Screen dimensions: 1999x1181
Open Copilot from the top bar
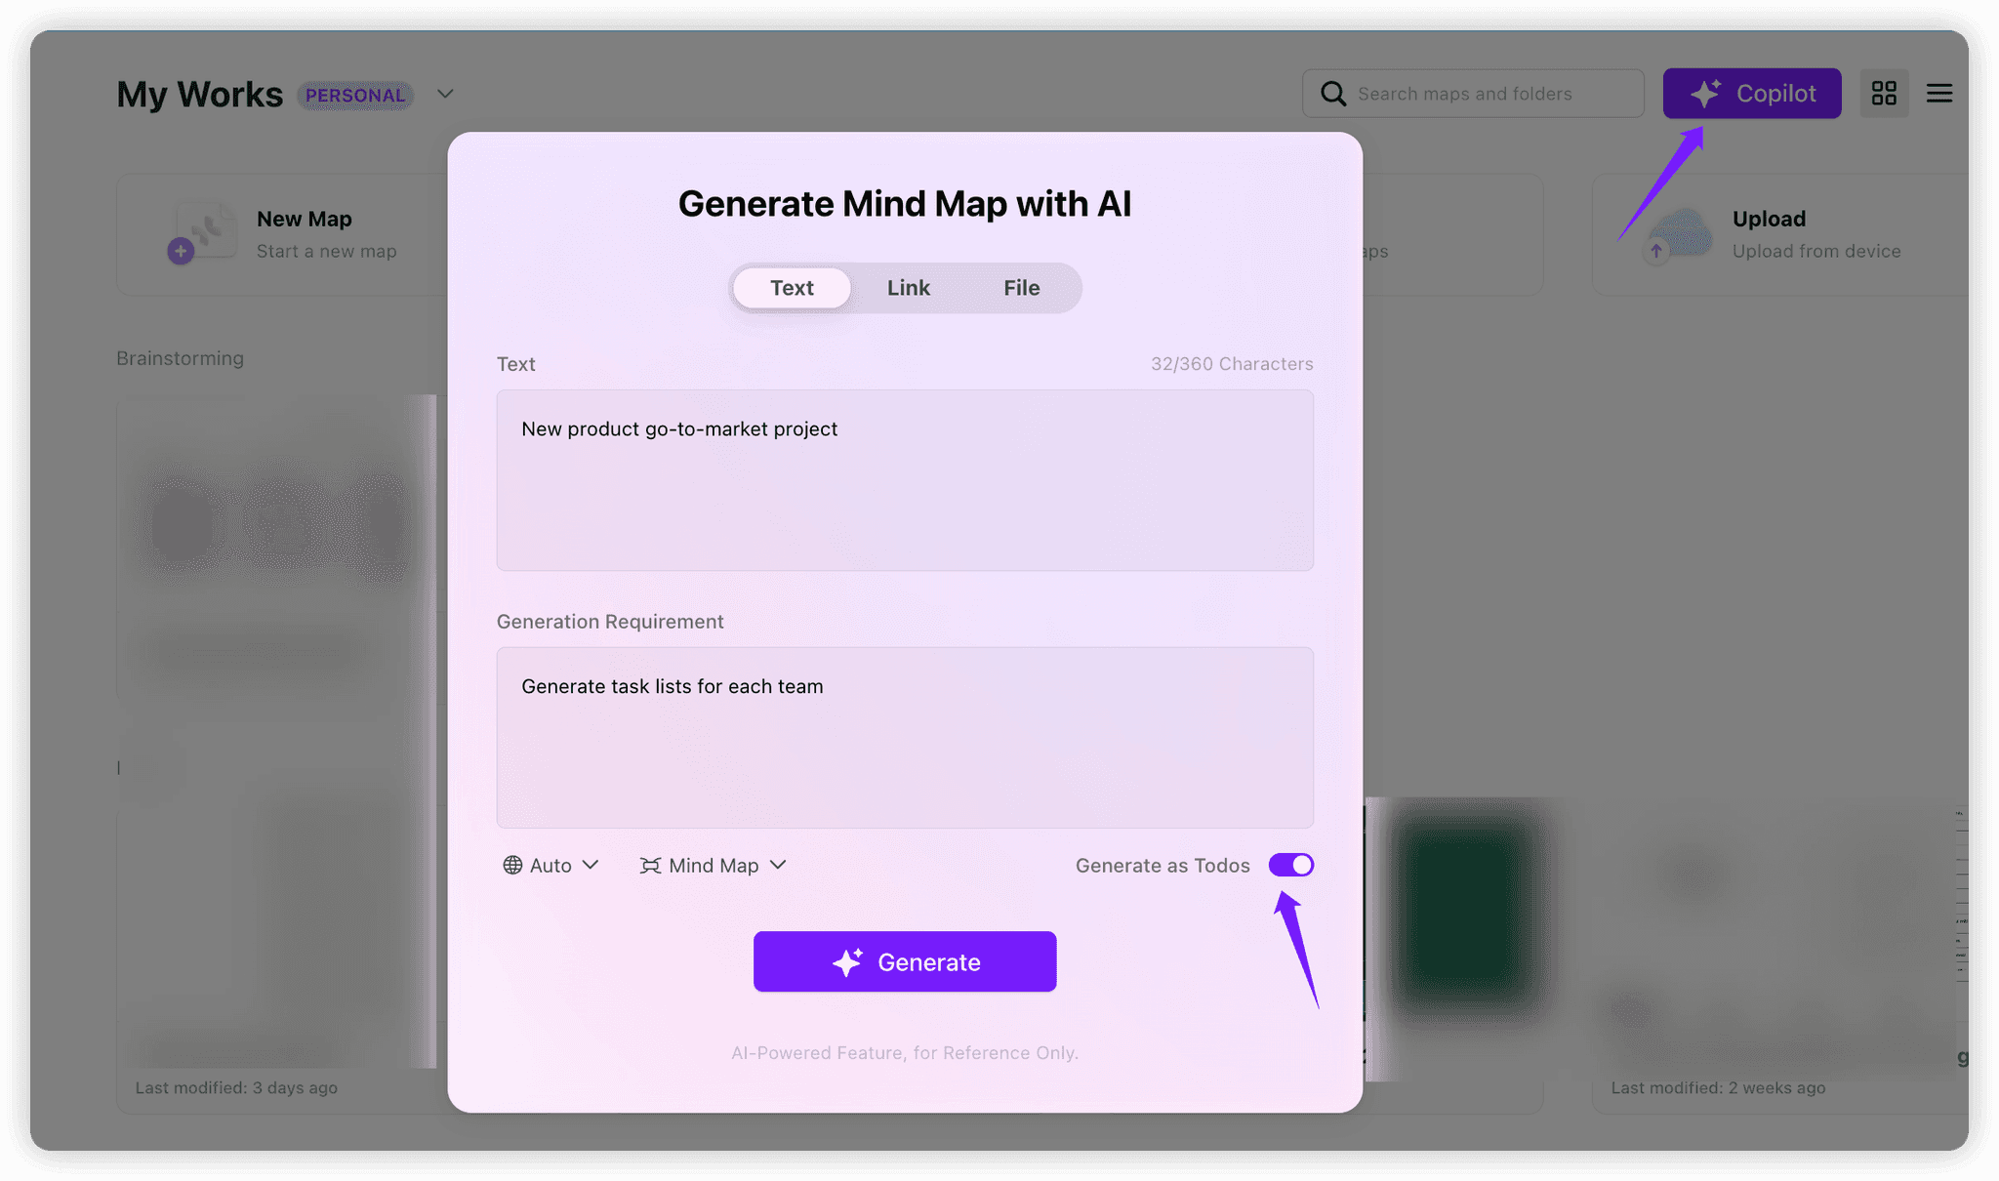pos(1752,93)
